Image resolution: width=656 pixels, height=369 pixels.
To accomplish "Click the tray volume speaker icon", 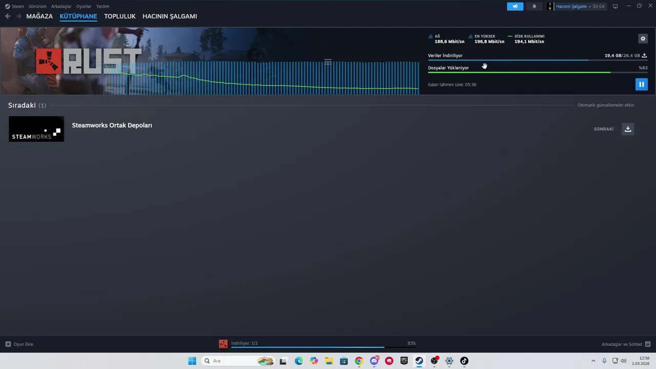I will tap(623, 361).
